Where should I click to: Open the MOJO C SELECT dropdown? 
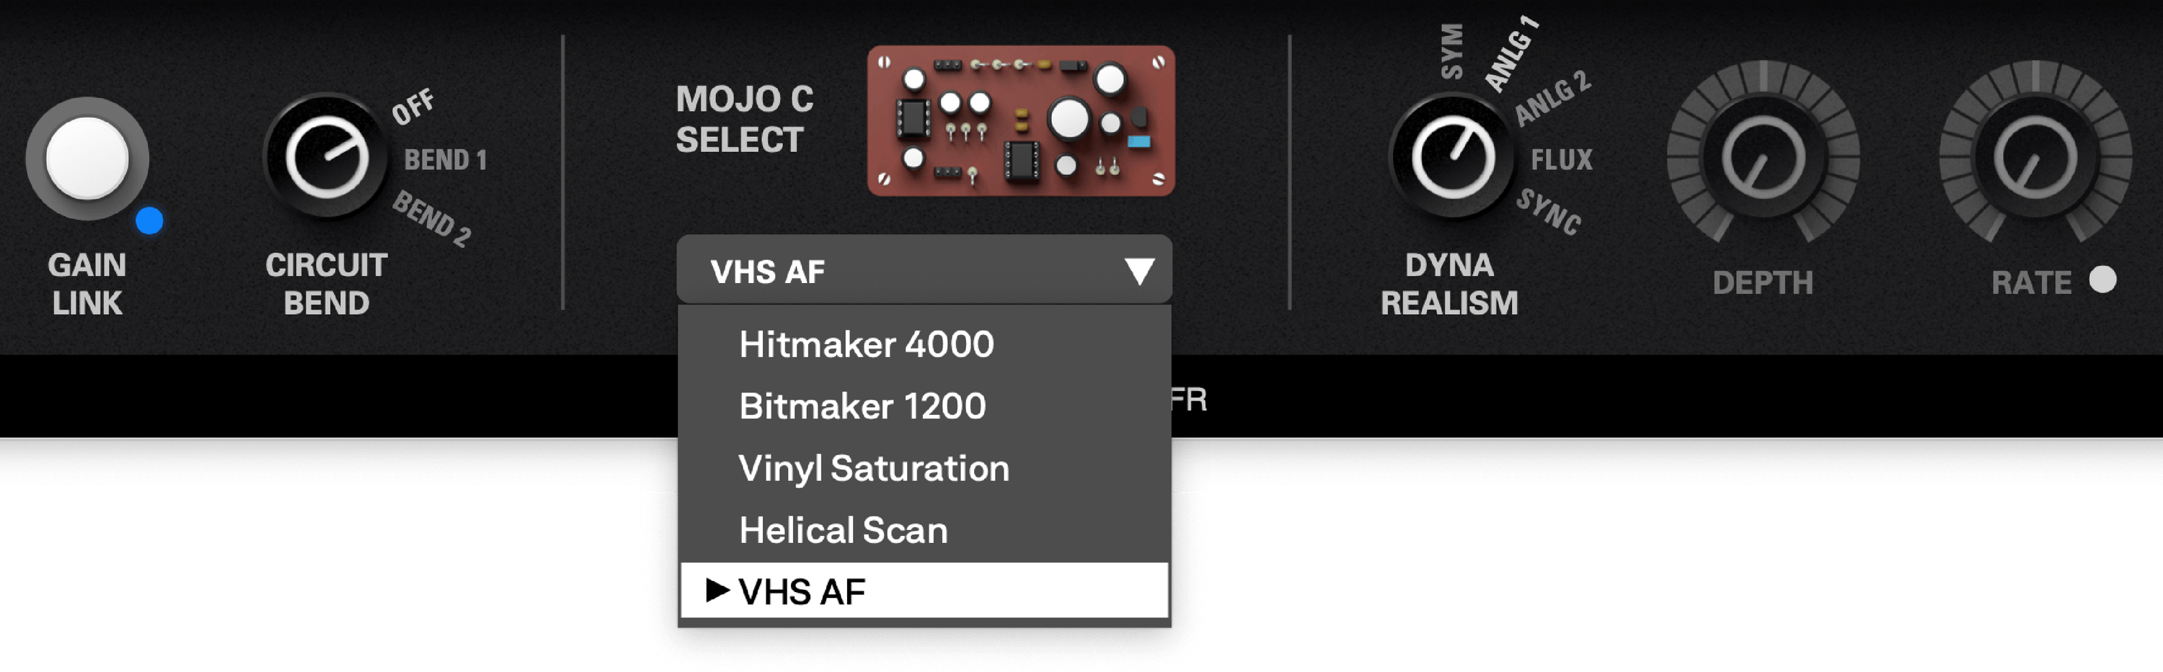[924, 271]
